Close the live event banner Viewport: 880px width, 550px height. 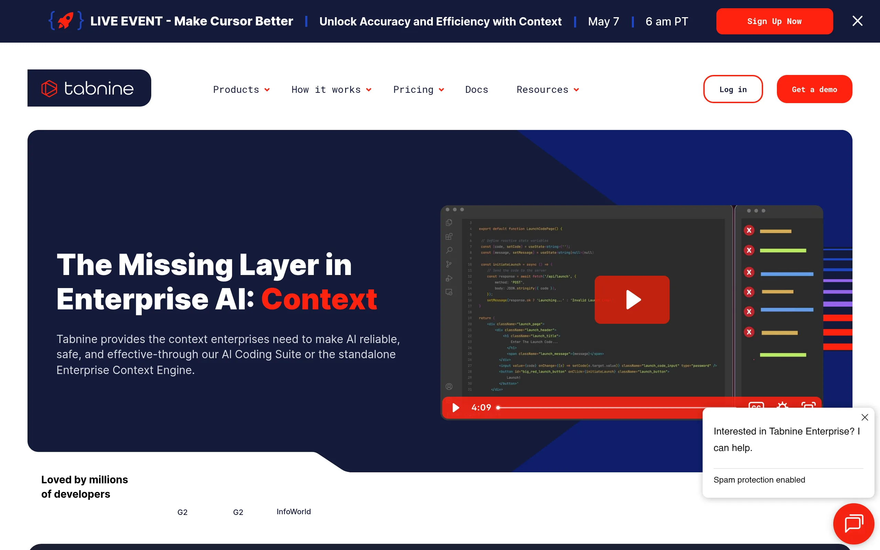tap(857, 21)
